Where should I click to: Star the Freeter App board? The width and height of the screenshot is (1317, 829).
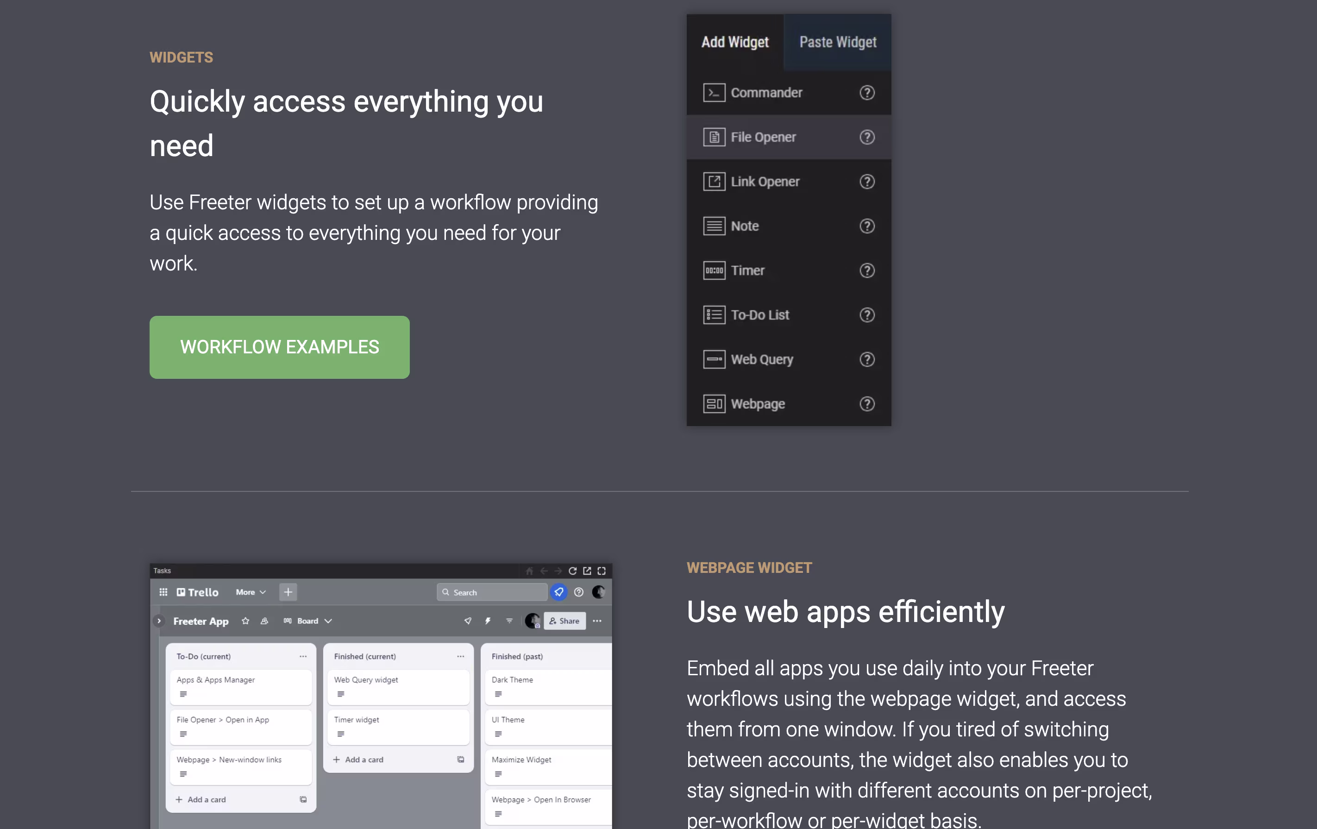pyautogui.click(x=245, y=621)
